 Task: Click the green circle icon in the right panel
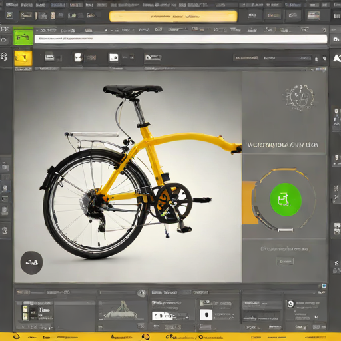(286, 199)
